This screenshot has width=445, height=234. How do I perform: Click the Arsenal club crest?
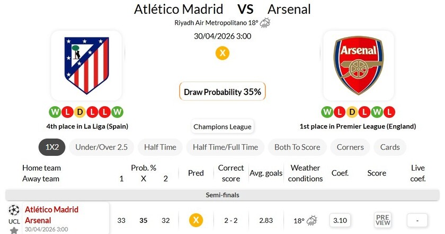click(358, 65)
